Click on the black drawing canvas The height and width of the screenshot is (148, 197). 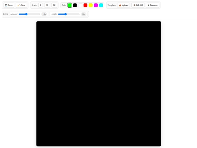point(99,84)
